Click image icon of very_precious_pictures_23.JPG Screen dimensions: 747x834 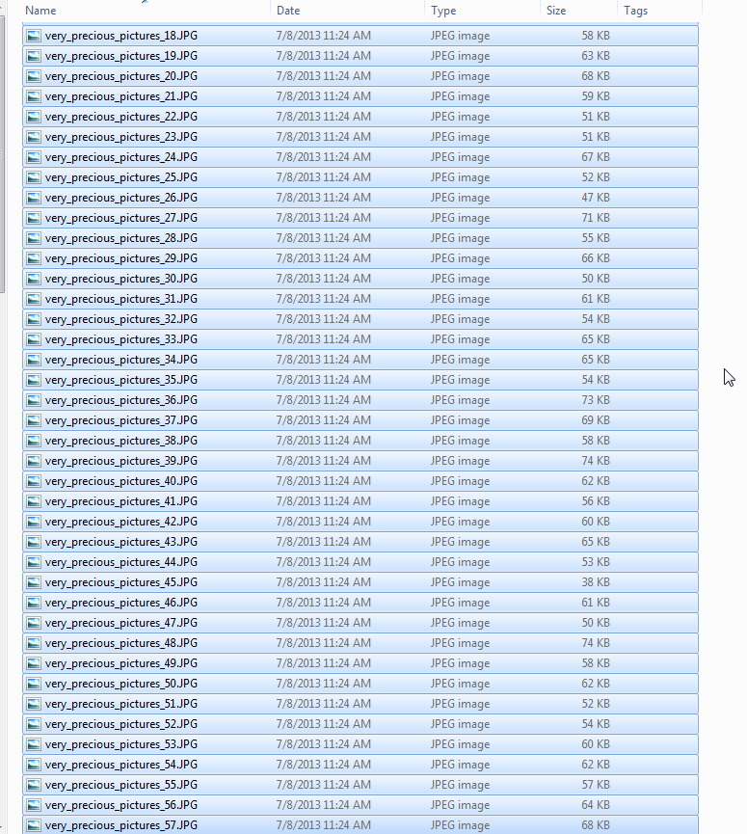click(34, 137)
